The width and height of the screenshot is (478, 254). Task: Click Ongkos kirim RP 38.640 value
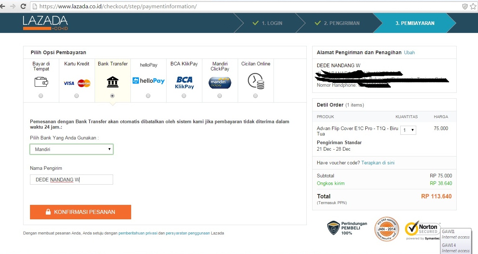pos(441,183)
